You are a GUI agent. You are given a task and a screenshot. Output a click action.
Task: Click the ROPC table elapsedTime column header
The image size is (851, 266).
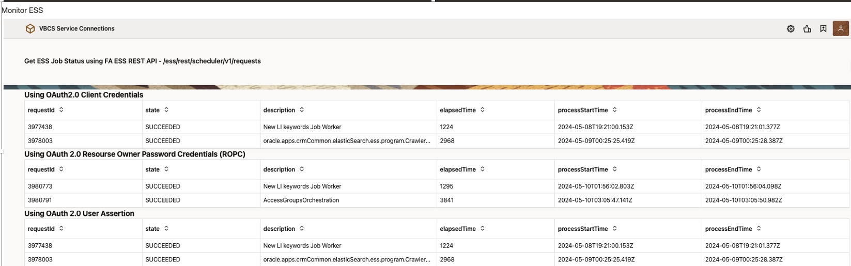pyautogui.click(x=458, y=169)
